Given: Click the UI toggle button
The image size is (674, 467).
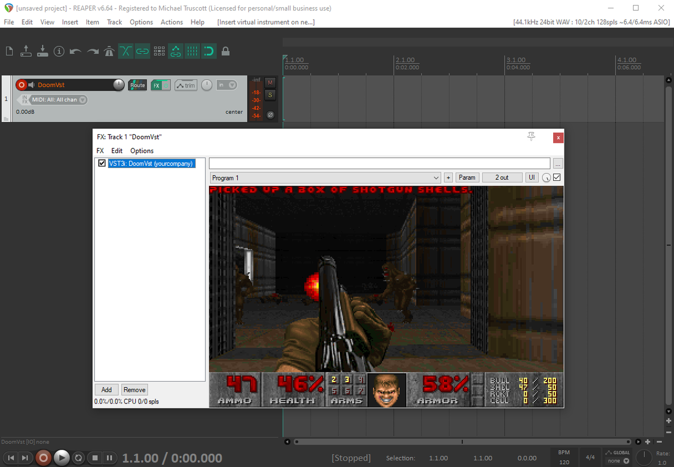Looking at the screenshot, I should [532, 178].
